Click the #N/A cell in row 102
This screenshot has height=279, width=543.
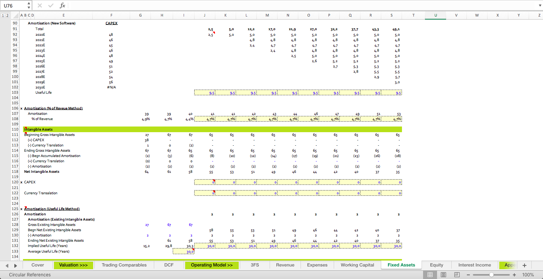[111, 87]
